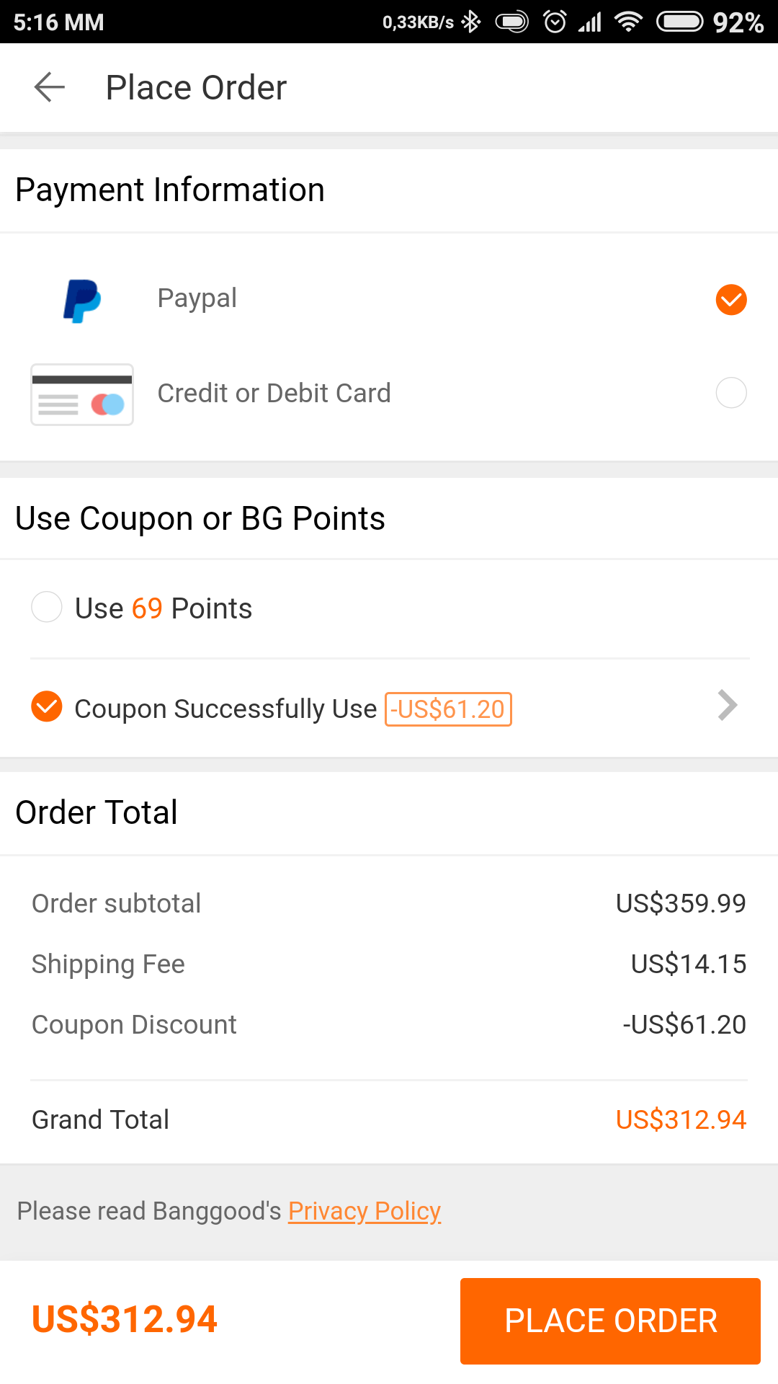The height and width of the screenshot is (1384, 778).
Task: Tap the alarm clock status icon
Action: 555,22
